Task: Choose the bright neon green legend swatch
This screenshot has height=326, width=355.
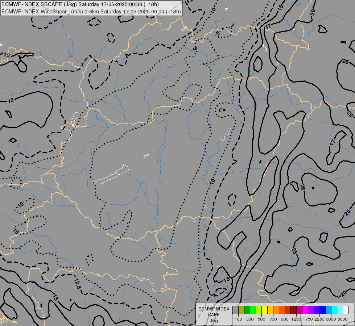Action: (x=253, y=310)
